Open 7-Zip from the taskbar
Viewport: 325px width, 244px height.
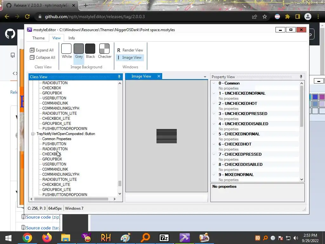pos(164,238)
